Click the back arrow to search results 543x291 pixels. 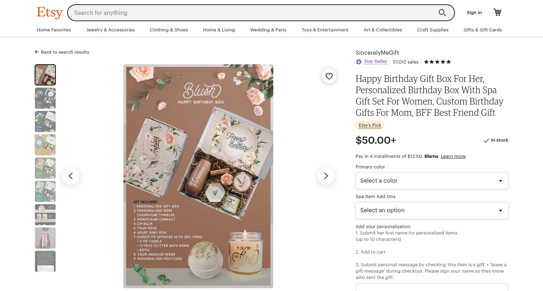click(37, 52)
